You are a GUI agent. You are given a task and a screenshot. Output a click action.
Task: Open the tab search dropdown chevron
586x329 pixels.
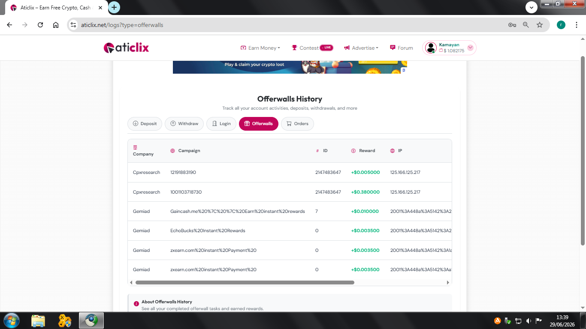[532, 7]
